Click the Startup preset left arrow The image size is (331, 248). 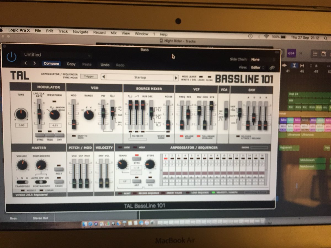[103, 77]
